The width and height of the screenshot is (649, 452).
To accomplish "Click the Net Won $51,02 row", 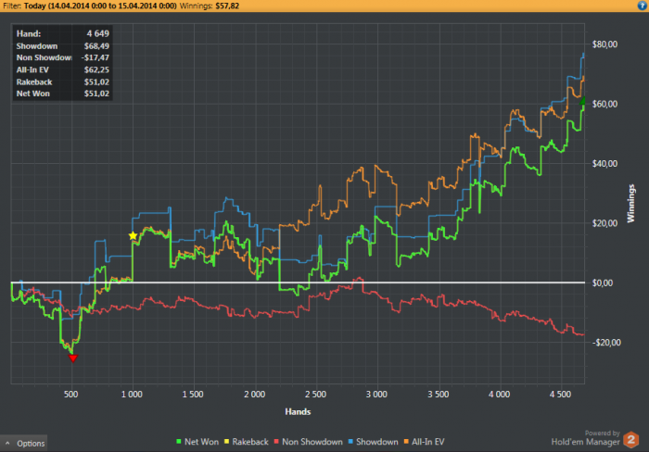I will pos(62,94).
